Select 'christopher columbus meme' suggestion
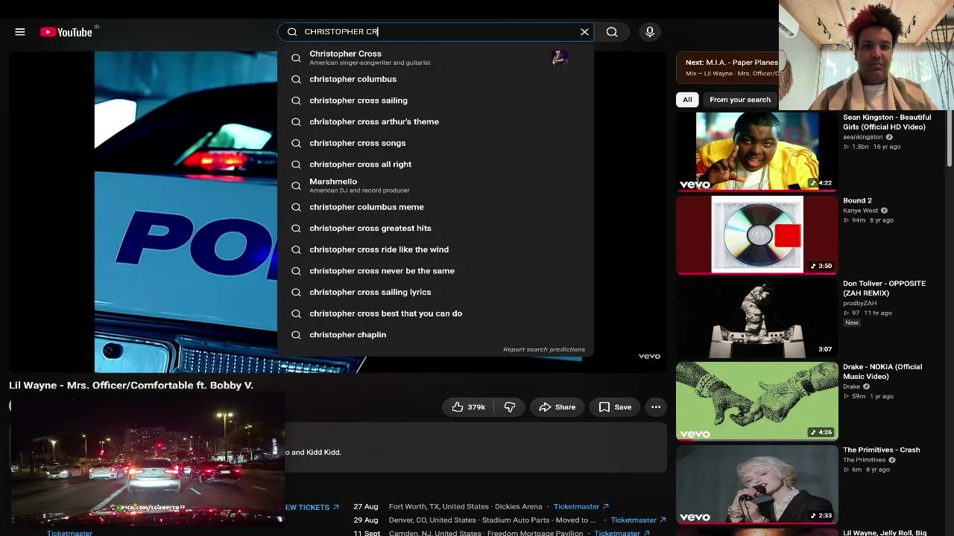This screenshot has width=954, height=536. (x=435, y=207)
